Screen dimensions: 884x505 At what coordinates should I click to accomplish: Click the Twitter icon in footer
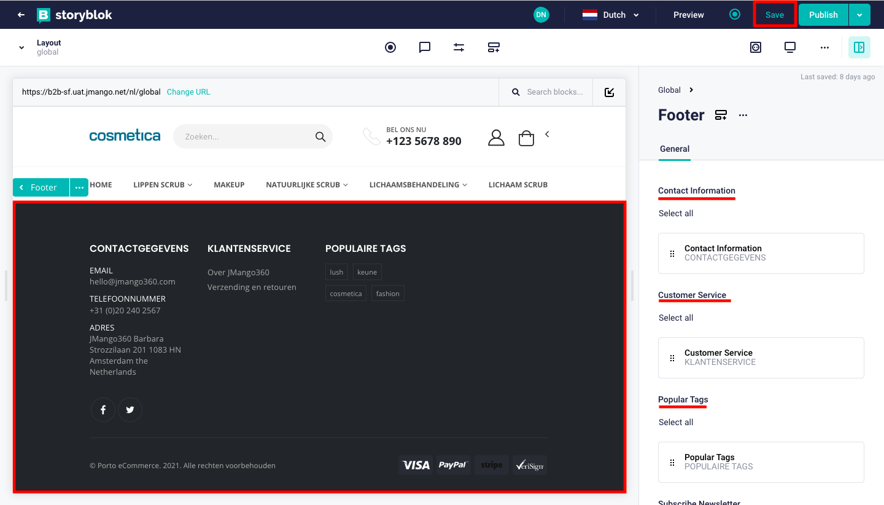130,410
